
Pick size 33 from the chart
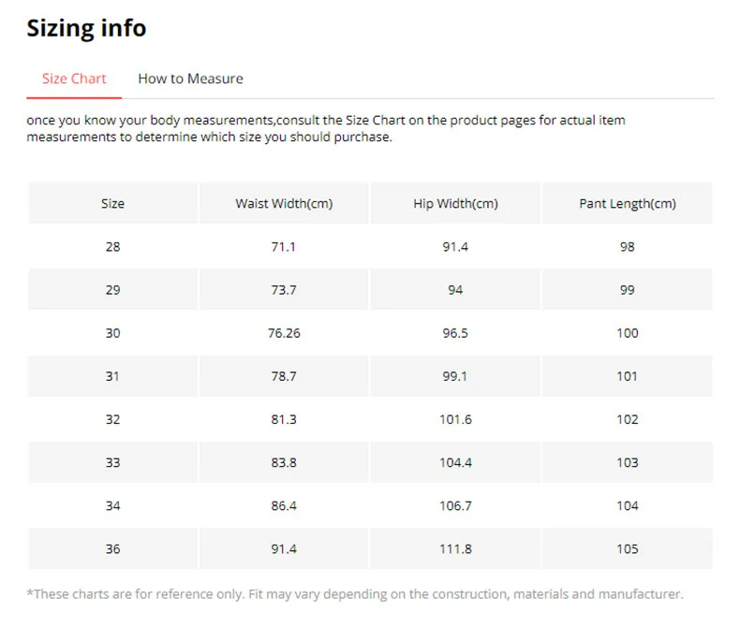(112, 462)
